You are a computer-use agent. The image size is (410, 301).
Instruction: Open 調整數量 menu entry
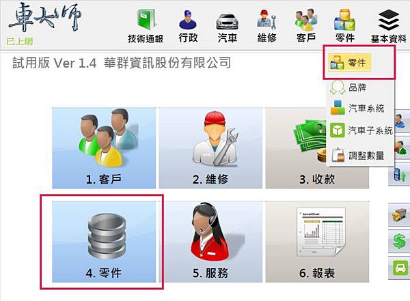pyautogui.click(x=357, y=155)
